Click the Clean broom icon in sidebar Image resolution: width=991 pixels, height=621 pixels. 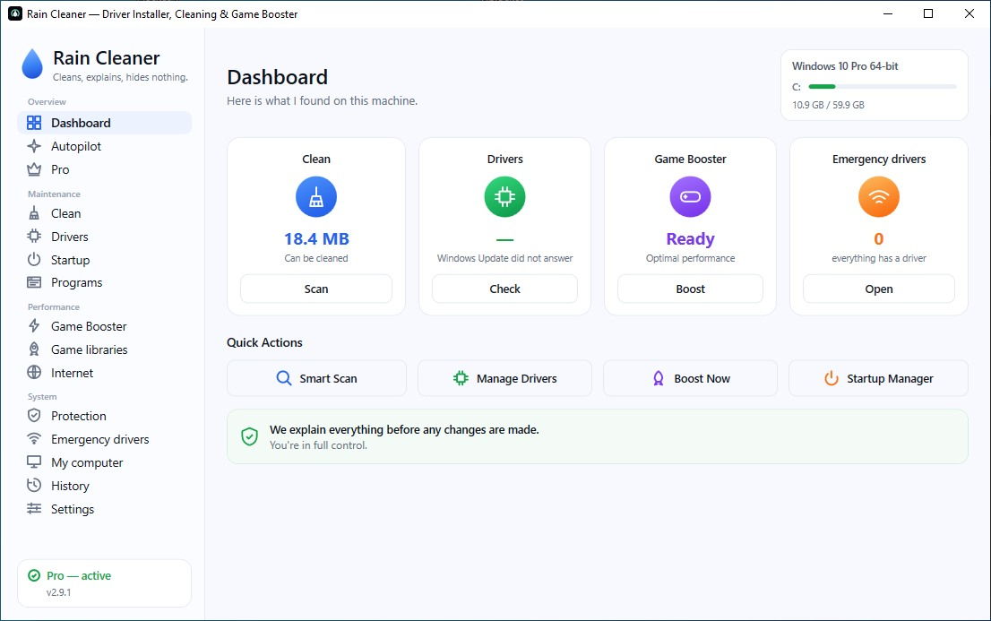pos(34,213)
